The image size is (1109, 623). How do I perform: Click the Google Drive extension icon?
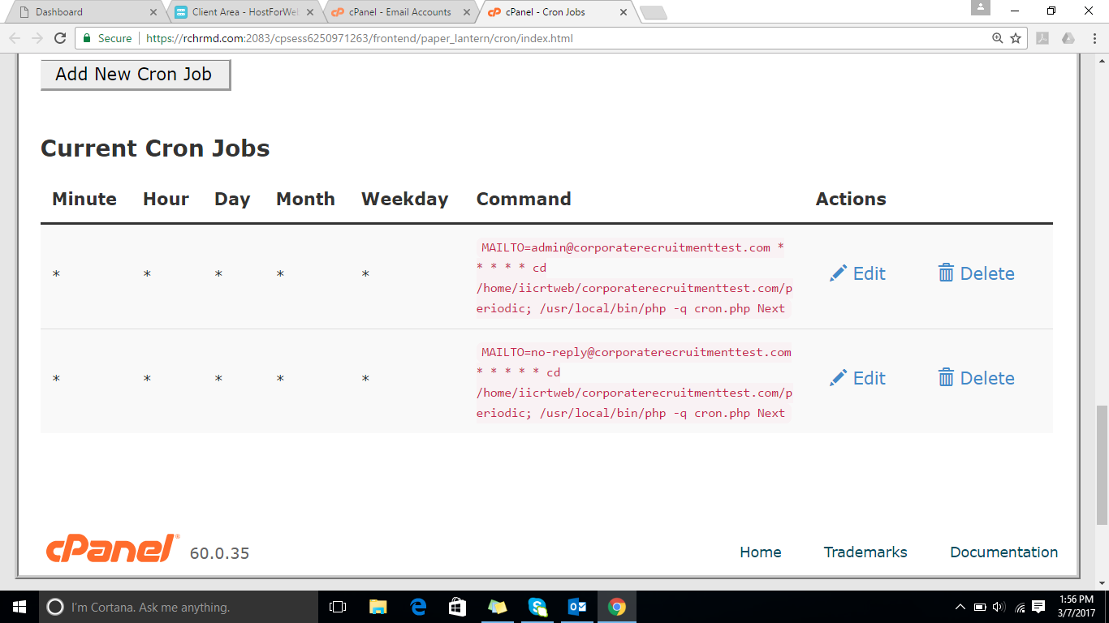tap(1068, 38)
